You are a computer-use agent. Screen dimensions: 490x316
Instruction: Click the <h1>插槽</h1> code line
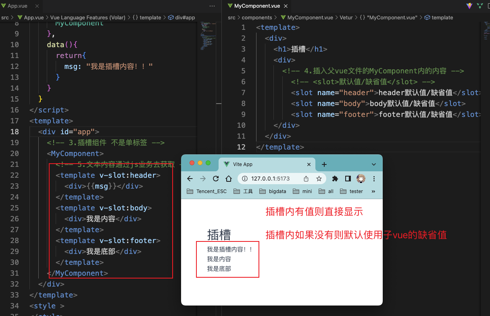(x=300, y=49)
